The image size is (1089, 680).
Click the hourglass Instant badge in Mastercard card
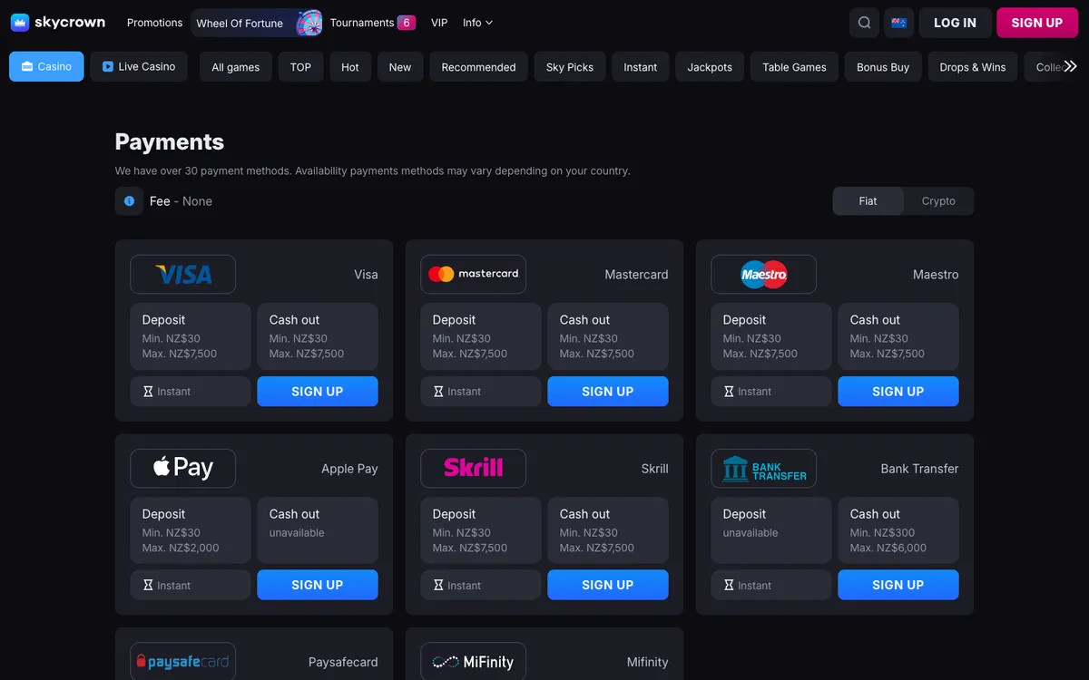tap(481, 392)
